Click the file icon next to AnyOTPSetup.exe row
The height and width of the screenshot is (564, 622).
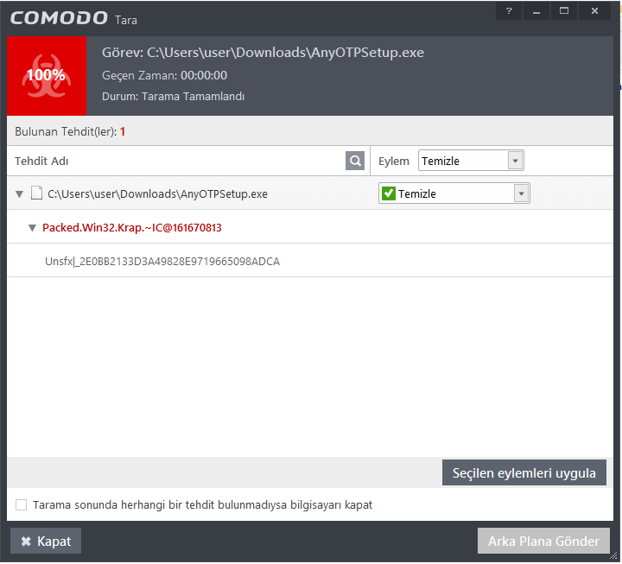37,193
